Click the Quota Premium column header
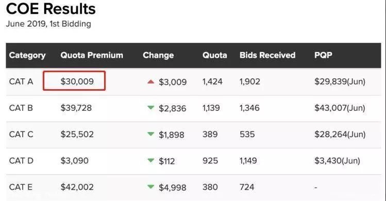The height and width of the screenshot is (201, 386). coord(92,55)
